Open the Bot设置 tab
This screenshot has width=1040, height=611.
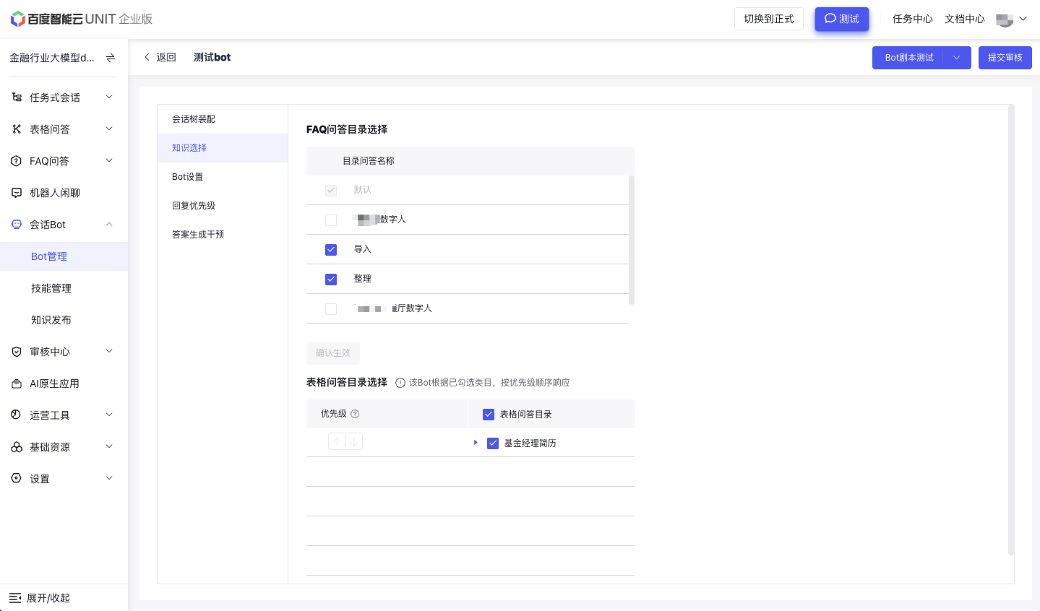tap(223, 177)
